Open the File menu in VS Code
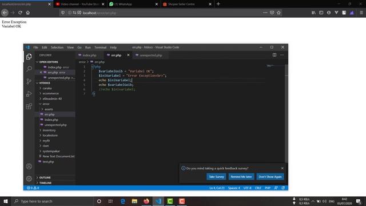The image size is (366, 206). pos(35,47)
